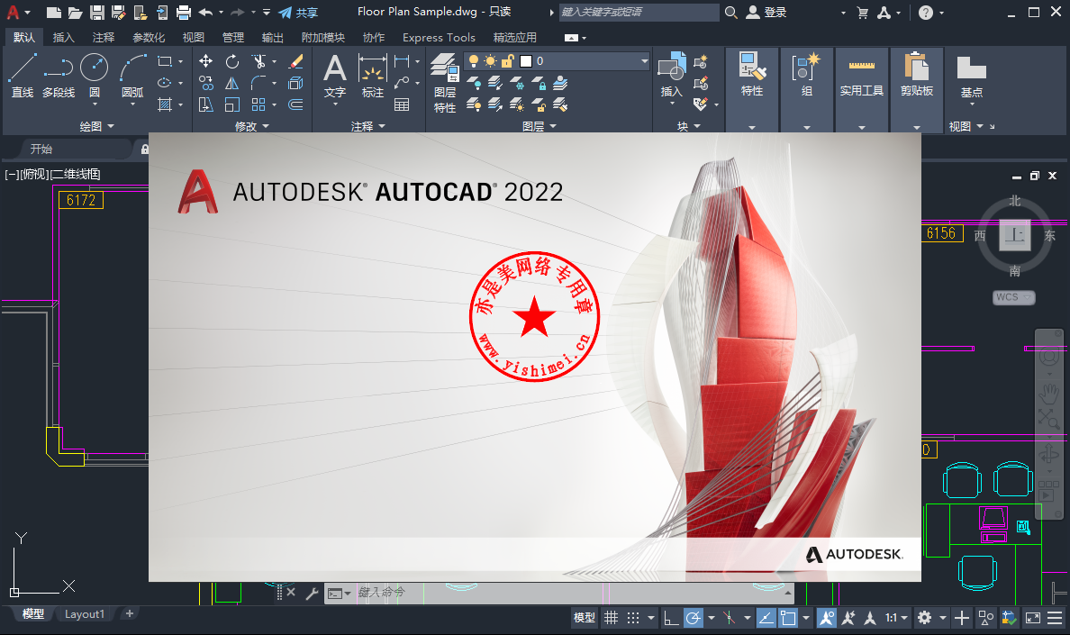Switch to the Layout1 tab

pyautogui.click(x=85, y=614)
